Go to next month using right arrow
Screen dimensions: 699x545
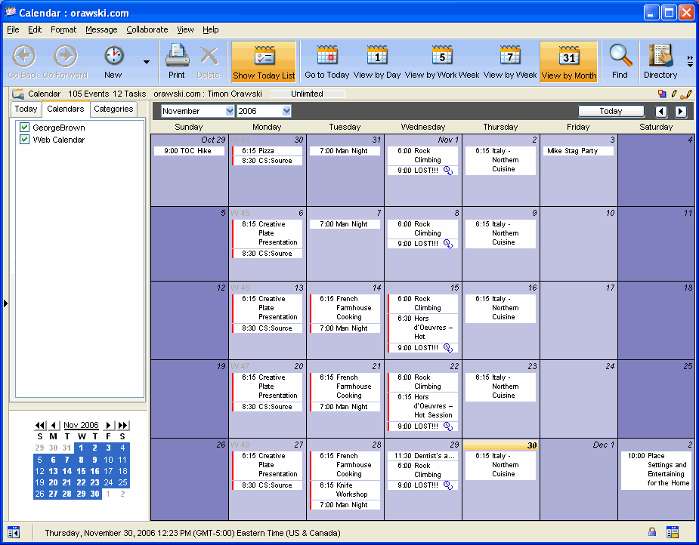[x=680, y=111]
